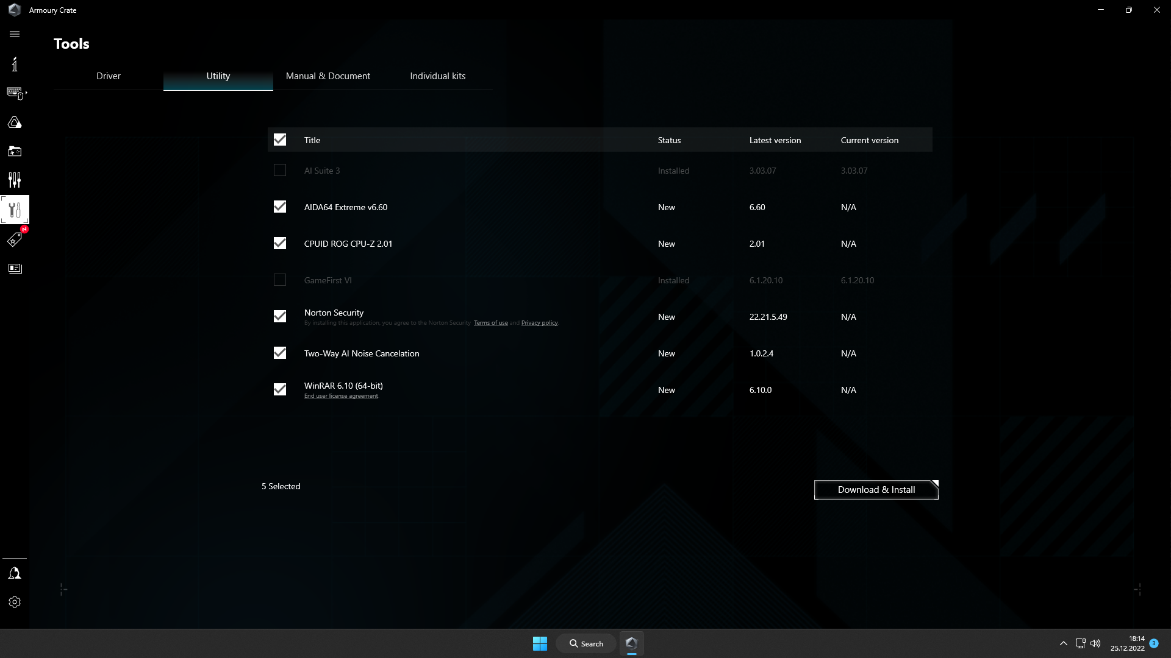Open the hamburger navigation menu
This screenshot has height=658, width=1171.
coord(15,34)
